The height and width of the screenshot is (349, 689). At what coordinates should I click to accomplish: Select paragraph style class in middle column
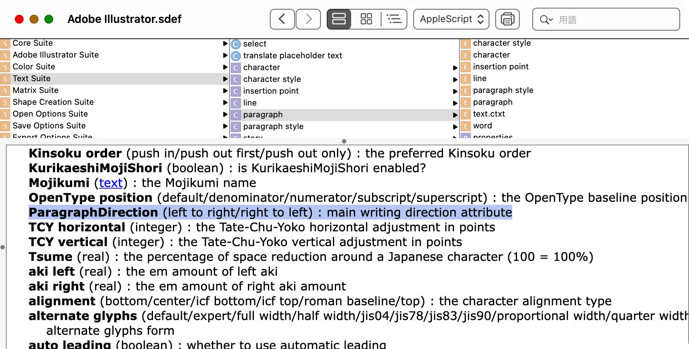pos(344,127)
